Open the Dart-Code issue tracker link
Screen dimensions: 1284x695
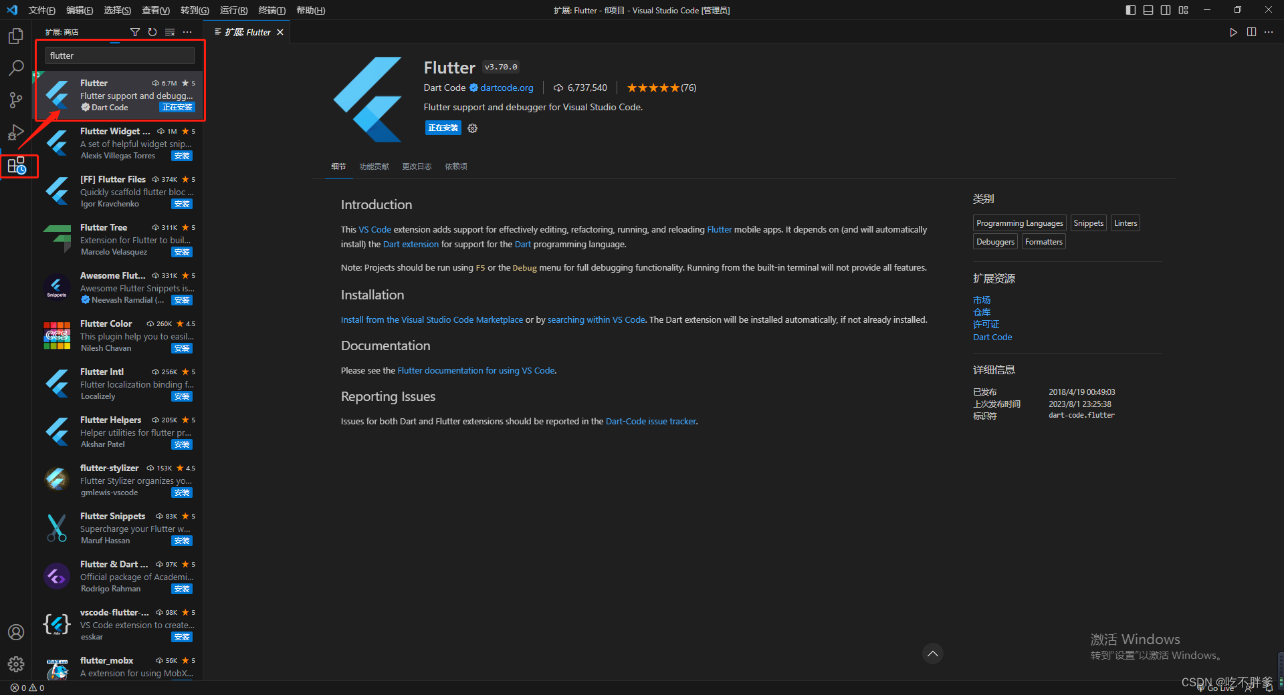651,422
